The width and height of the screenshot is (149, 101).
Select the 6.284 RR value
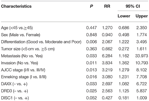pos(107,56)
